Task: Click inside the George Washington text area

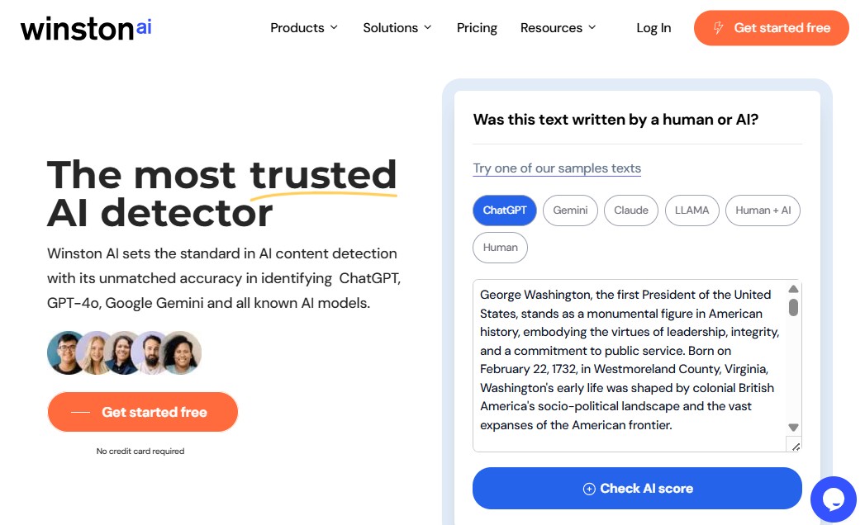Action: (628, 363)
